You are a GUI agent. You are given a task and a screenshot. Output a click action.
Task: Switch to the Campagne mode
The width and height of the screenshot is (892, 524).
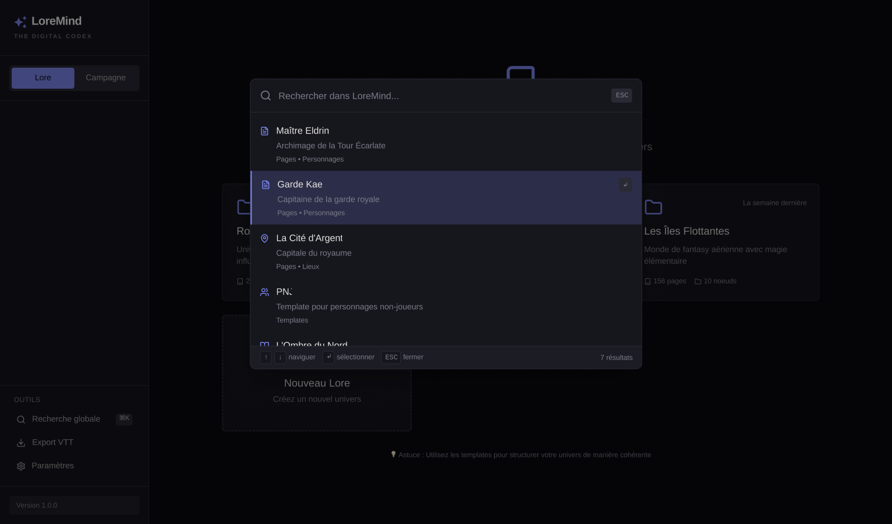[x=106, y=78]
